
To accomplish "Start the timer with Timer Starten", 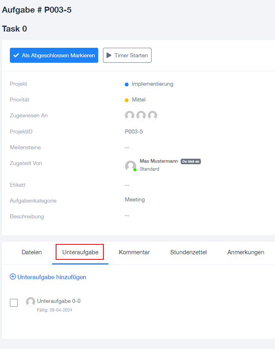I will [127, 55].
